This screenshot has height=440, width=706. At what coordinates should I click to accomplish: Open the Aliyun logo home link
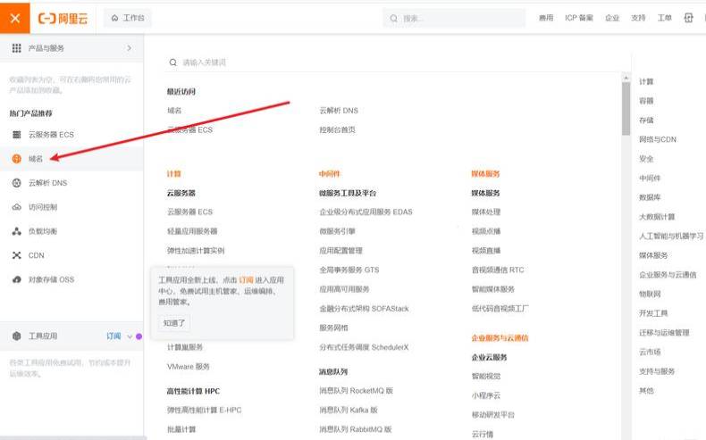click(63, 19)
